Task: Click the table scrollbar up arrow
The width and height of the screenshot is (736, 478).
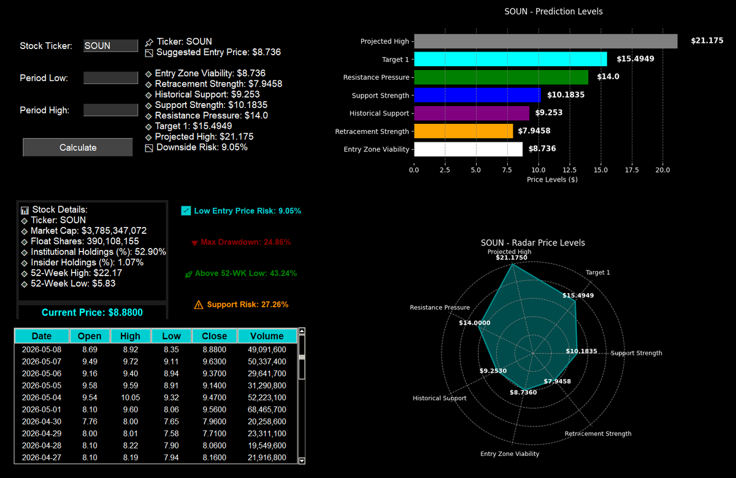Action: pyautogui.click(x=301, y=332)
